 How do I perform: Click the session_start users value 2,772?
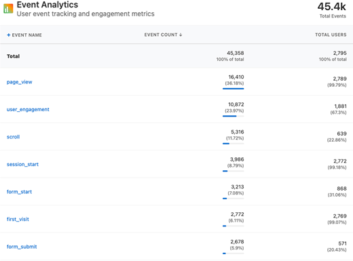coord(340,161)
